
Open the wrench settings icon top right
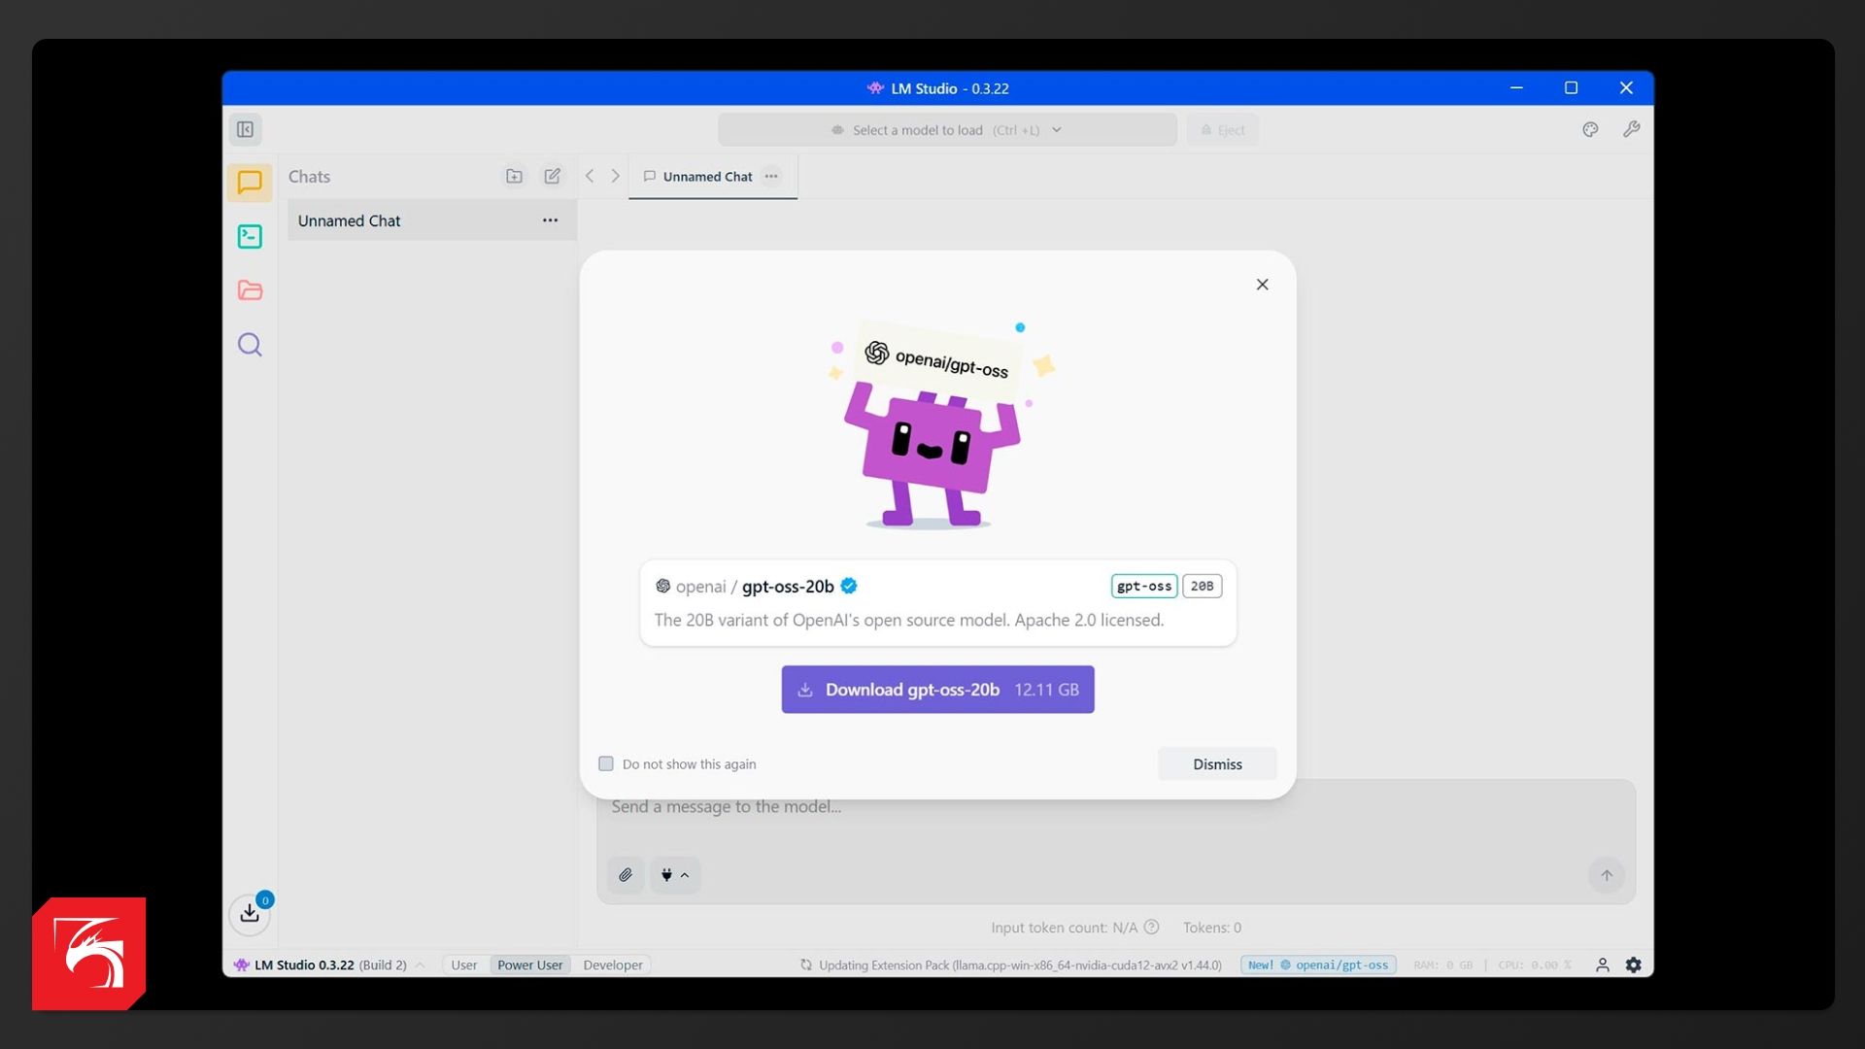tap(1631, 129)
